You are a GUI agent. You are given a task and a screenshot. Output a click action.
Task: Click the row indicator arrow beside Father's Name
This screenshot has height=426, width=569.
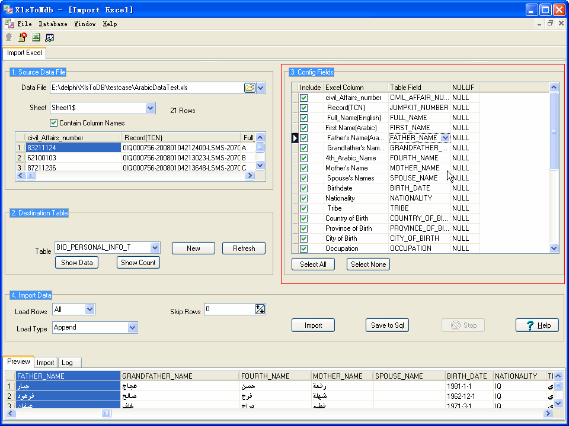[x=295, y=138]
